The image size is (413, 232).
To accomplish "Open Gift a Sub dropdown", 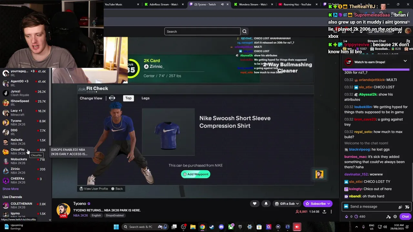I will click(x=287, y=204).
